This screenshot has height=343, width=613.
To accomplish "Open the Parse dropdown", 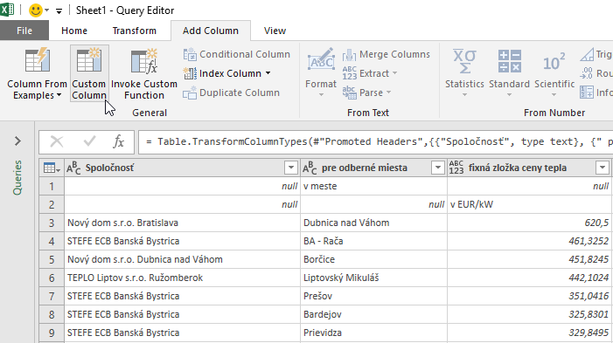I will [366, 93].
